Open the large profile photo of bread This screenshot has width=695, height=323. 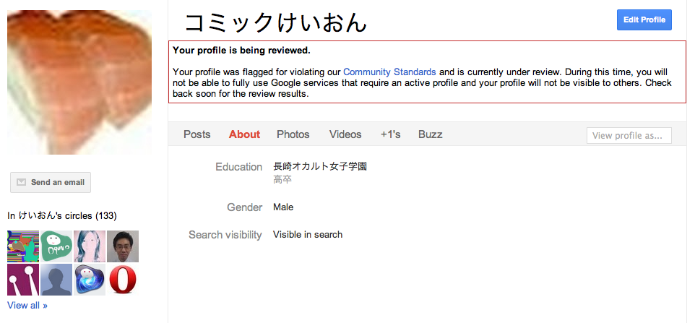point(79,82)
